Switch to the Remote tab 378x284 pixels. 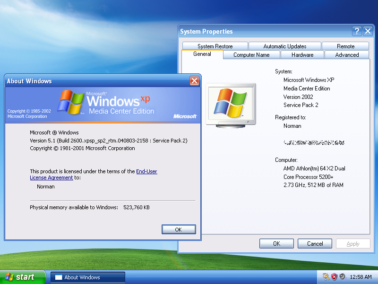pyautogui.click(x=345, y=46)
